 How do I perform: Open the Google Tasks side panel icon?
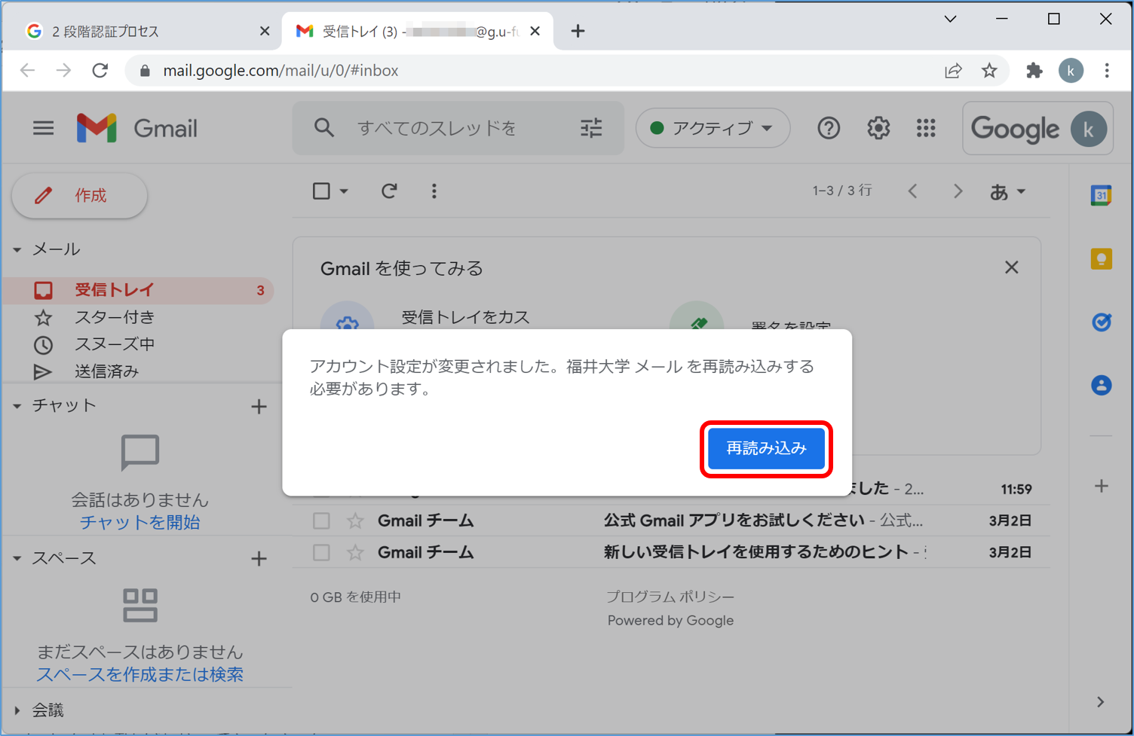1101,322
